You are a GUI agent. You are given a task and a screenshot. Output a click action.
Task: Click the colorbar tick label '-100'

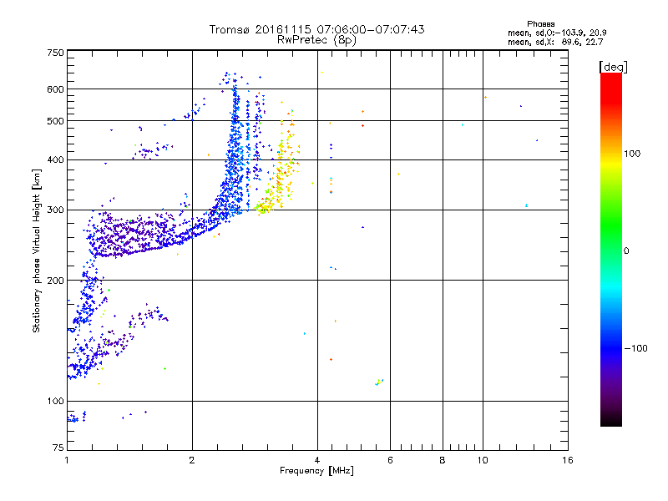[x=636, y=348]
